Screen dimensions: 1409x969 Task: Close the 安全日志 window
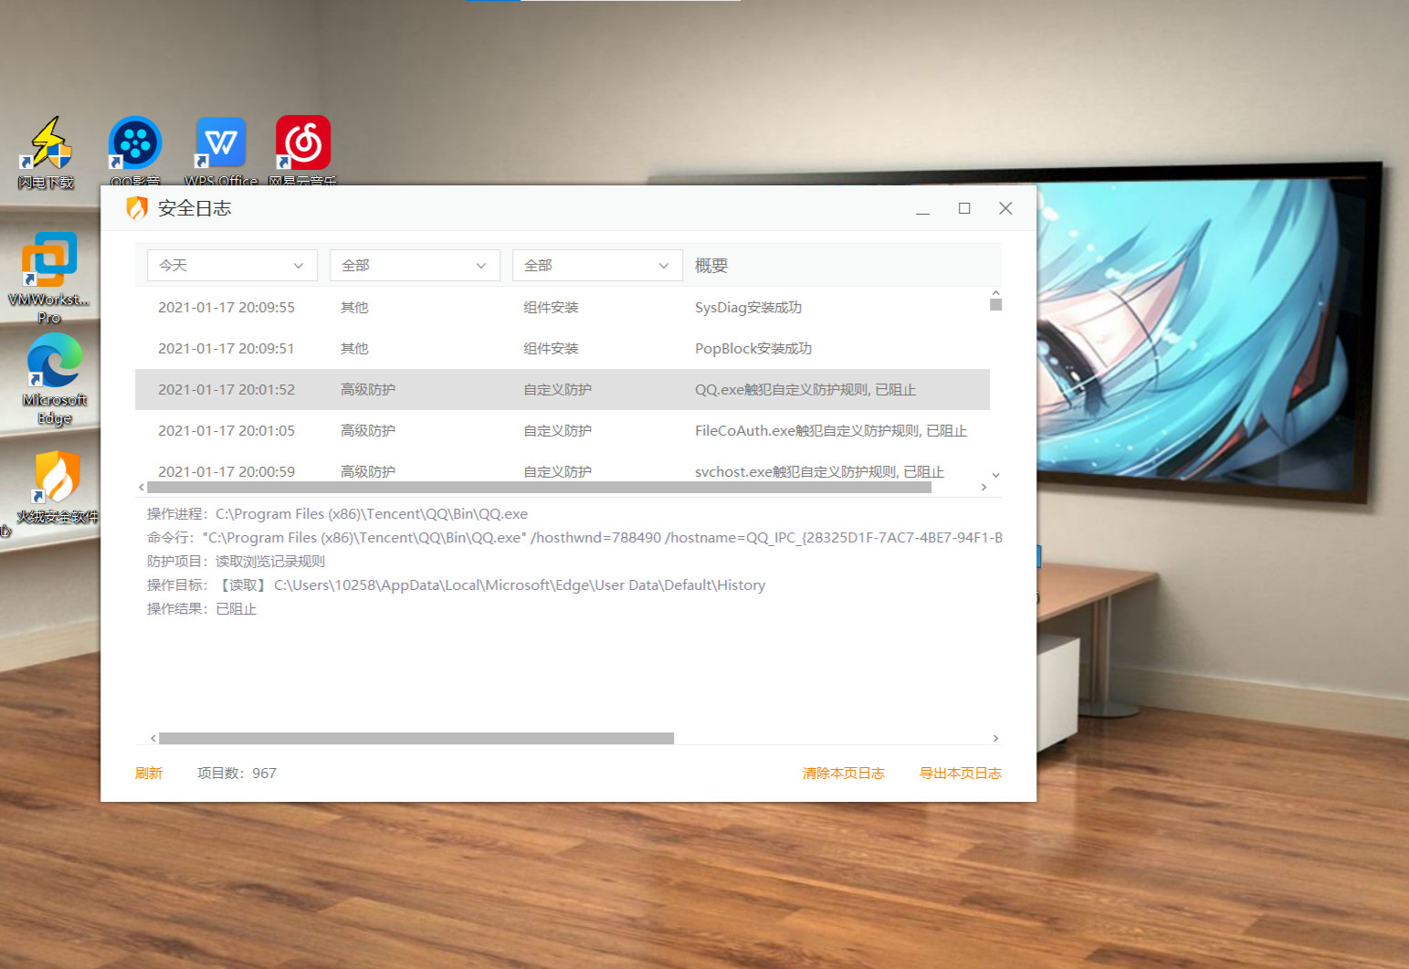[x=1005, y=208]
